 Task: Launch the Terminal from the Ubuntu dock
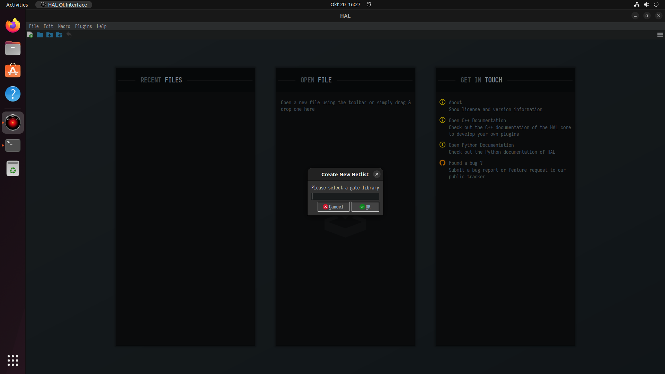point(12,145)
